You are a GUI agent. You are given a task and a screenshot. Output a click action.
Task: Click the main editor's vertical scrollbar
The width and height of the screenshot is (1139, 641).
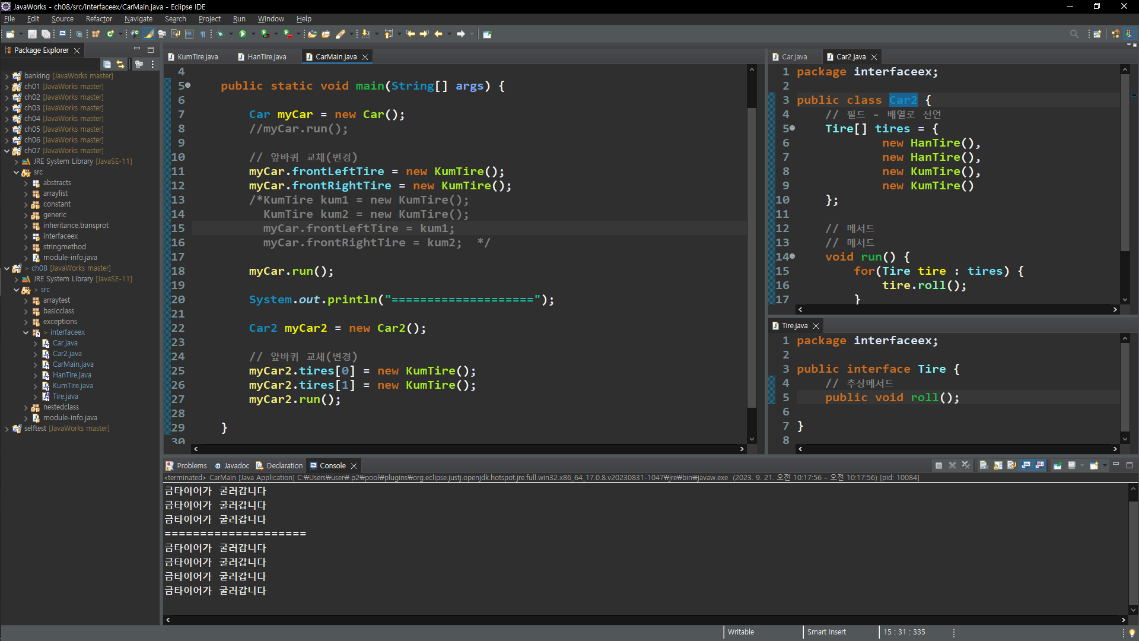pos(752,255)
